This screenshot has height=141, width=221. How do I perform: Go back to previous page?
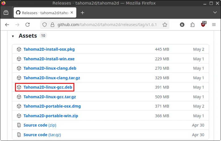tap(7, 25)
